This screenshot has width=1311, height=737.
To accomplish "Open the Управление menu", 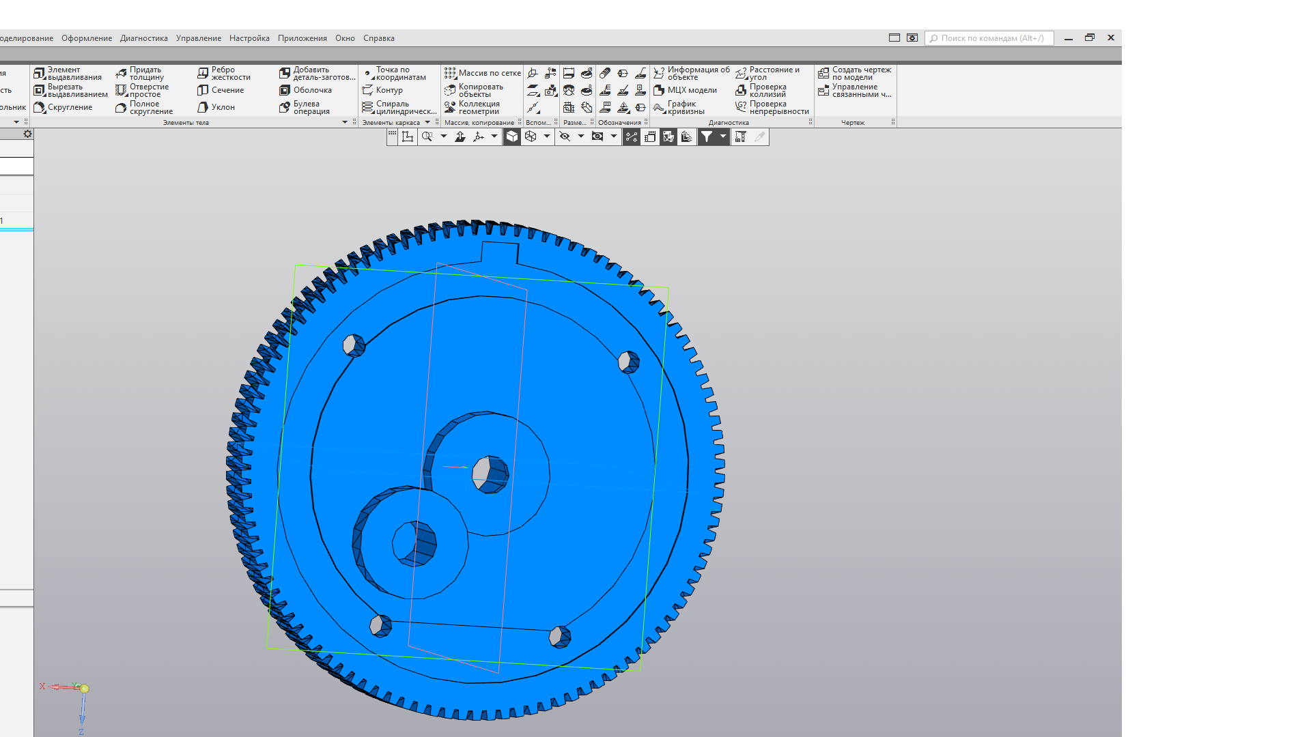I will pyautogui.click(x=199, y=38).
